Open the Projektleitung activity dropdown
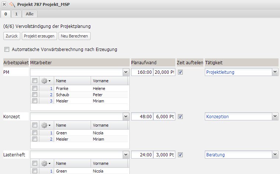The image size is (280, 174). pyautogui.click(x=275, y=72)
